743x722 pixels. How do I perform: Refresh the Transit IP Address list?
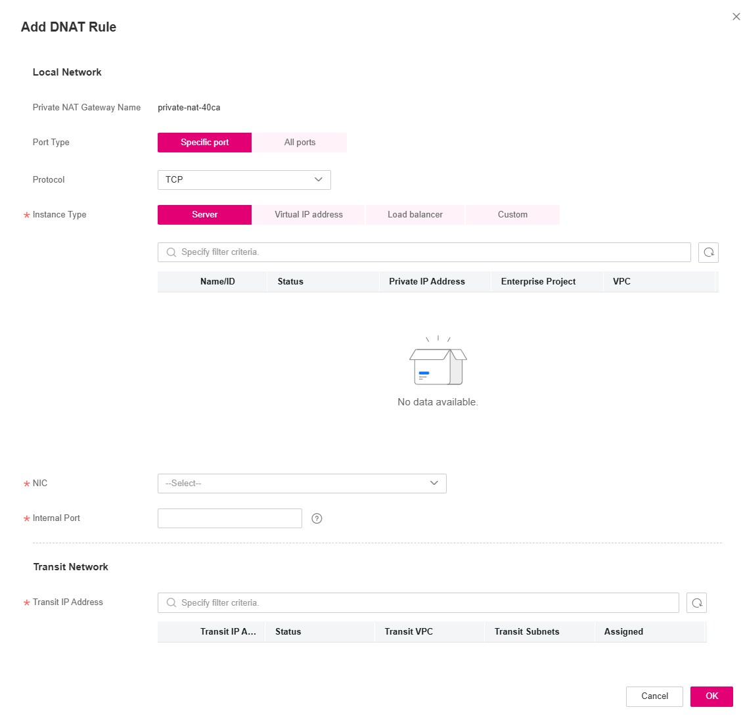(696, 602)
